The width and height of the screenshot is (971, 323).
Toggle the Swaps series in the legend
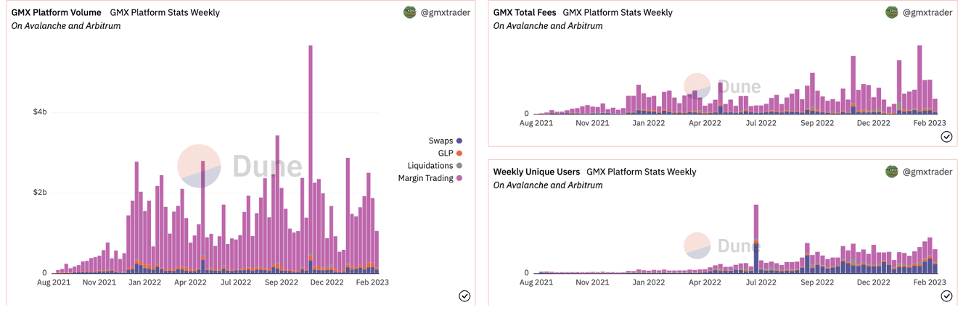445,141
